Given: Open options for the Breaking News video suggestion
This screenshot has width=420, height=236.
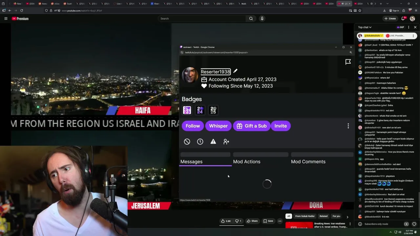Looking at the screenshot, I should click(x=350, y=224).
